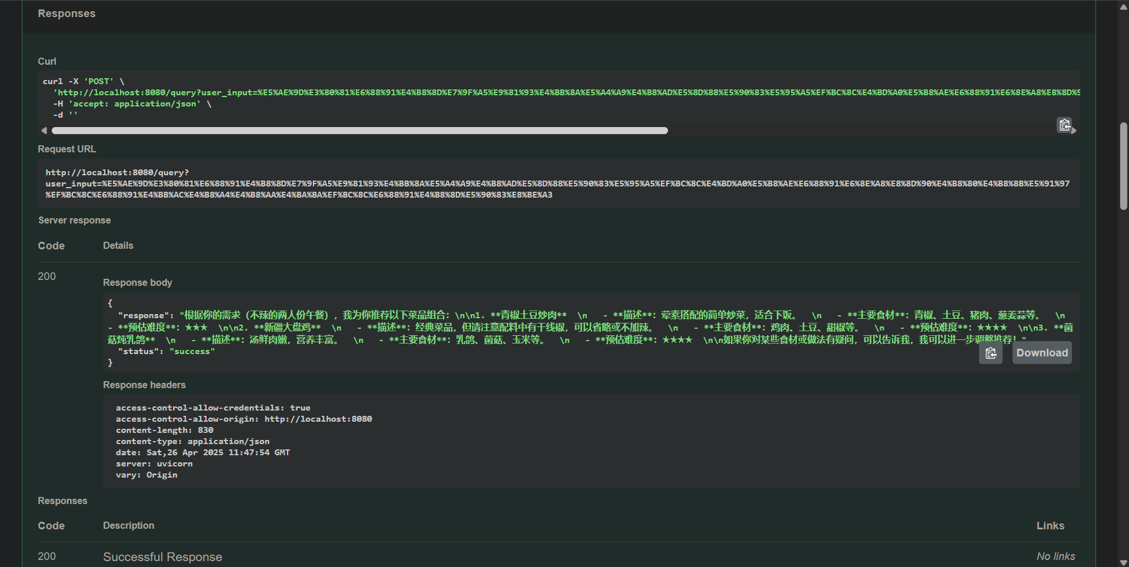Screen dimensions: 1129x567
Task: Click the No links text in the Links column
Action: 1055,556
